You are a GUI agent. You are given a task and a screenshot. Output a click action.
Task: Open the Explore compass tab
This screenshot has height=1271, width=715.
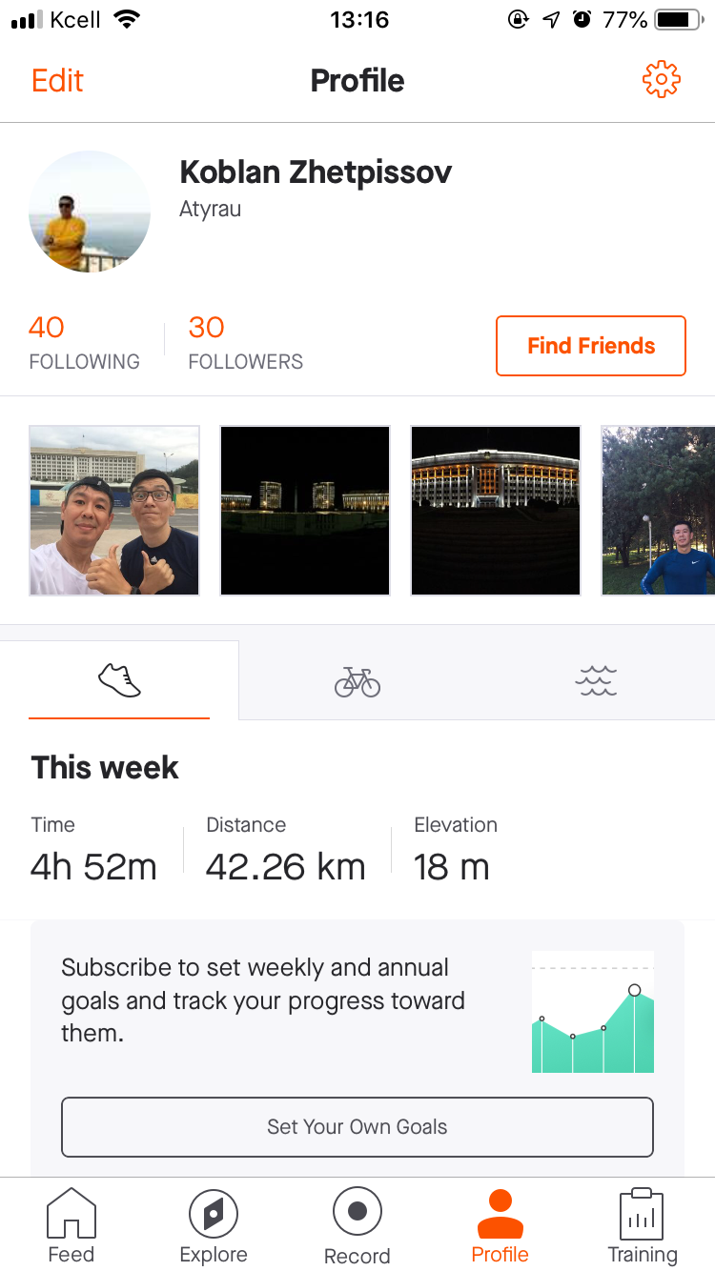(x=214, y=1226)
